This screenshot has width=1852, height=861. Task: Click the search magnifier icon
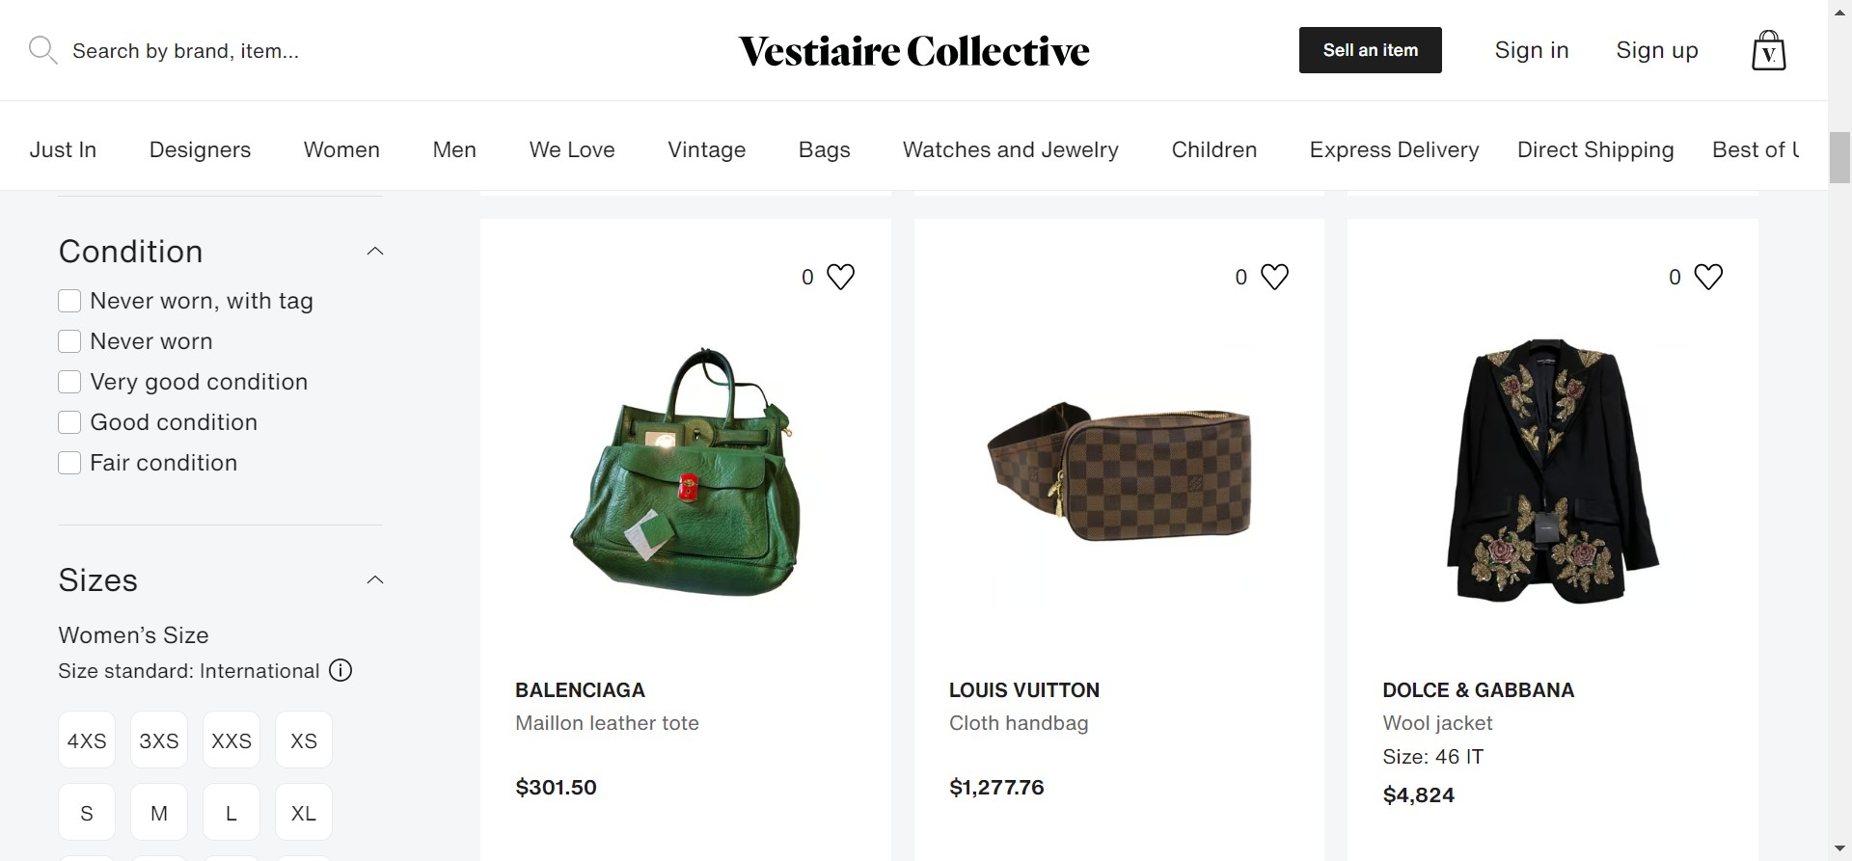coord(42,50)
